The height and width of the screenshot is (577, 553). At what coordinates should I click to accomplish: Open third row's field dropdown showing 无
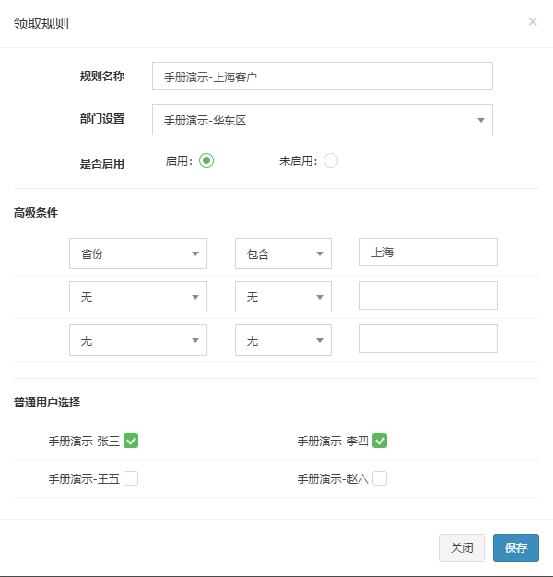coord(138,340)
